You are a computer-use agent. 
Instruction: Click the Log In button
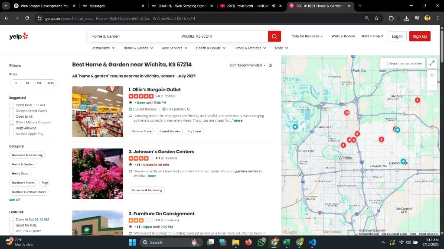[397, 36]
